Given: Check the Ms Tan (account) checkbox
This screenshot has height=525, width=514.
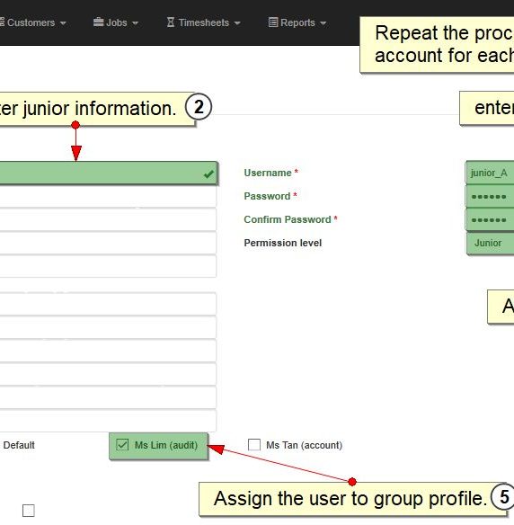Looking at the screenshot, I should (254, 445).
